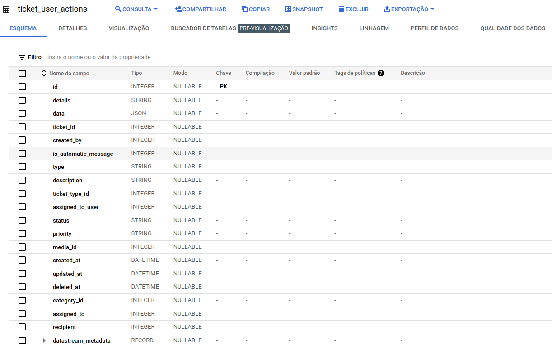Check the box for the id field

point(22,87)
